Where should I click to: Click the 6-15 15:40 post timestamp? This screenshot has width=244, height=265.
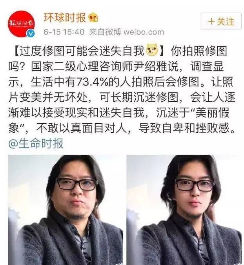[64, 32]
